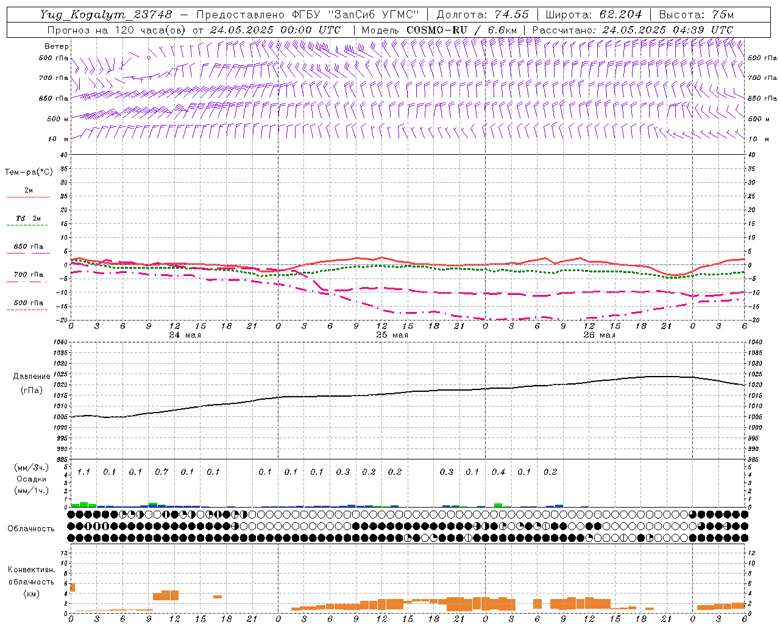The height and width of the screenshot is (624, 780).
Task: Select the elevation text Высота: 75м
Action: pos(697,15)
